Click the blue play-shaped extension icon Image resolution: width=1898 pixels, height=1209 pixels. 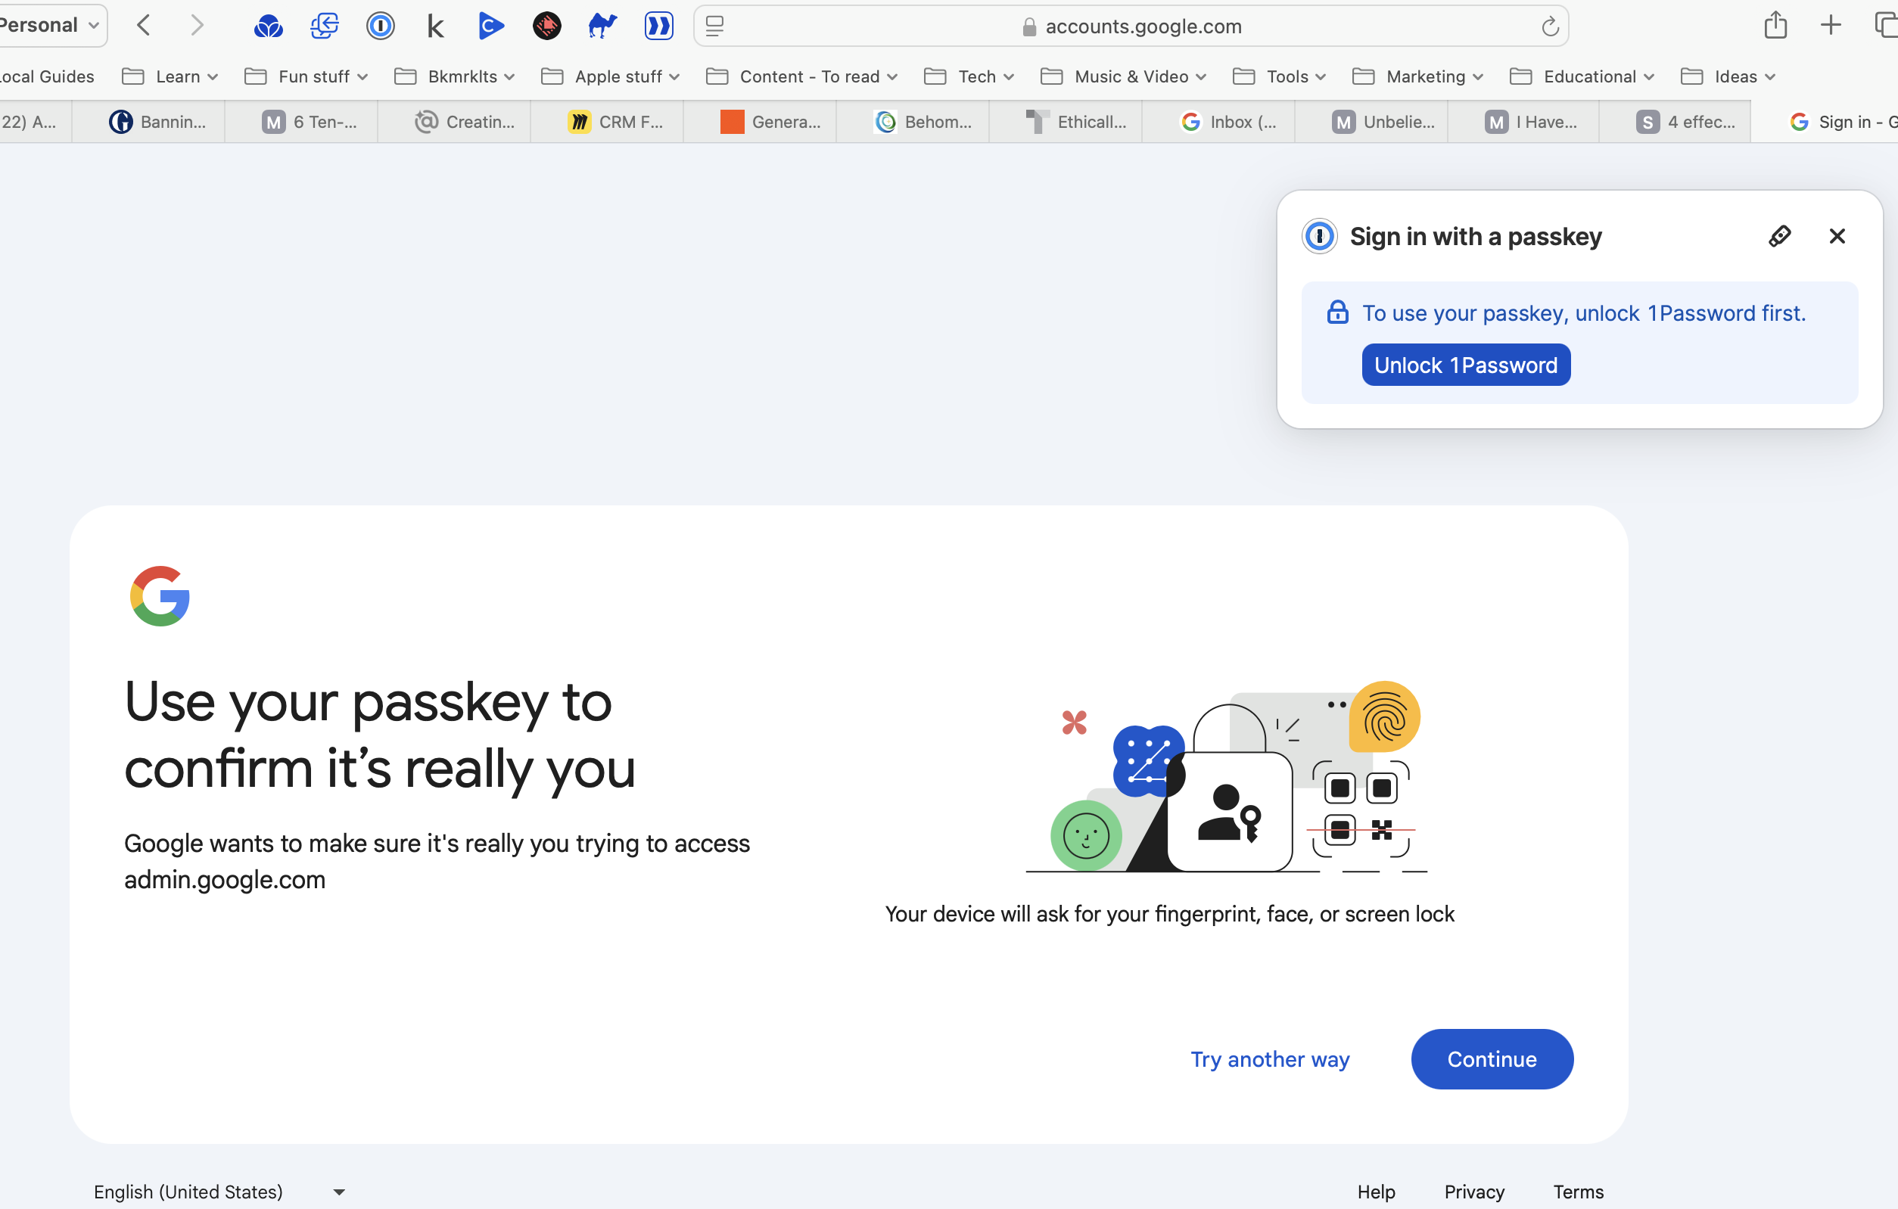coord(490,26)
